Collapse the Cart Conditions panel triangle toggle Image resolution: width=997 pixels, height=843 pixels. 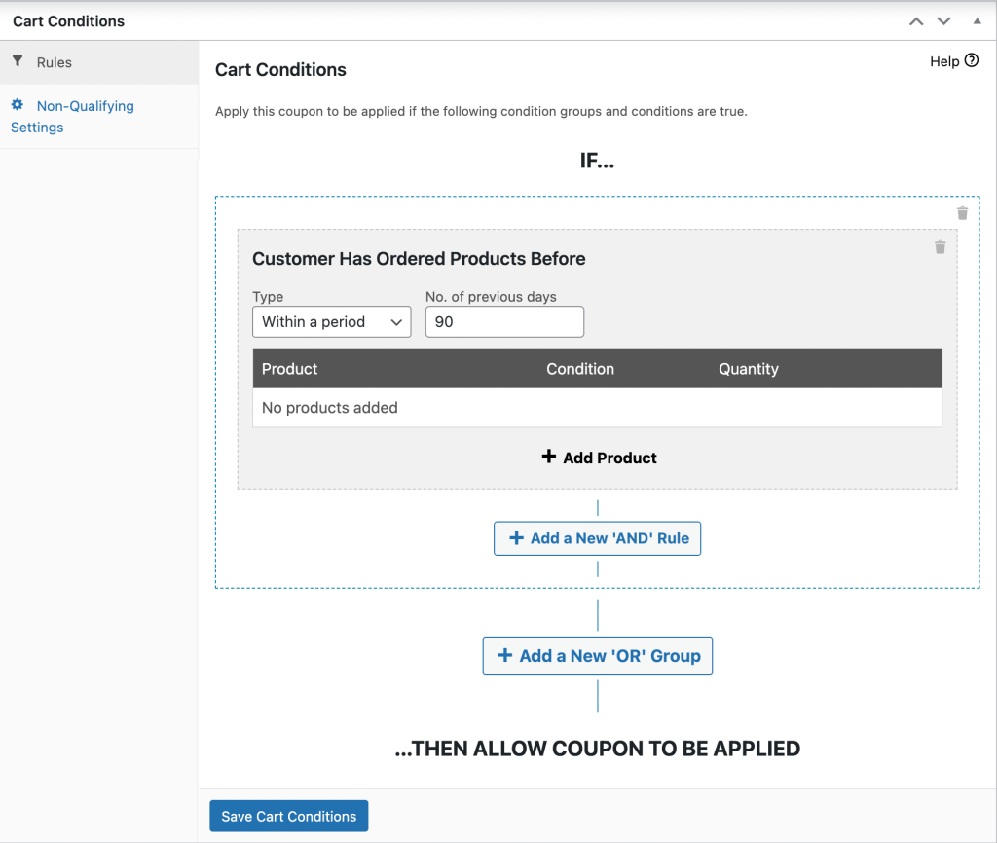[978, 21]
